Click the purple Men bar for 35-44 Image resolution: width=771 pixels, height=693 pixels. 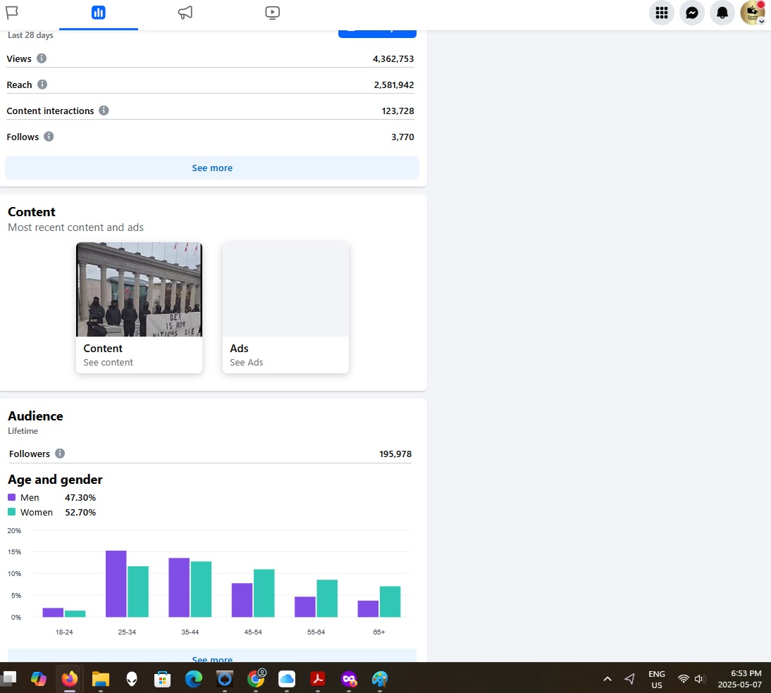click(179, 588)
